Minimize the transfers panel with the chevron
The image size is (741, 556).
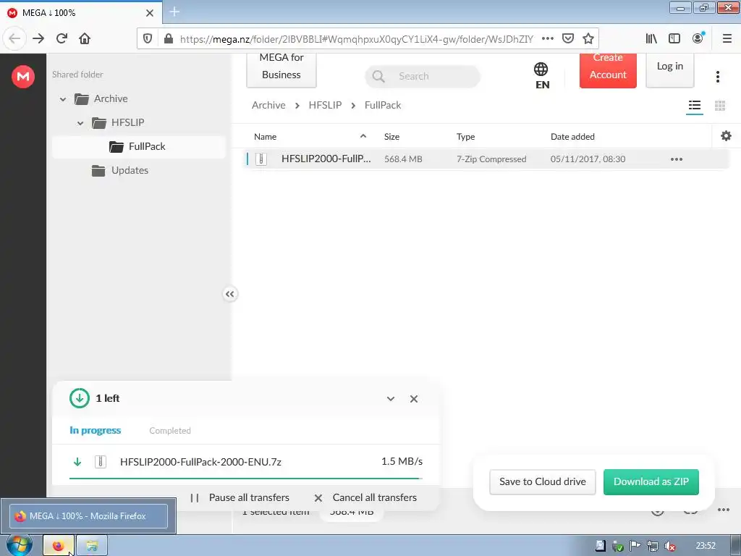[x=391, y=399]
